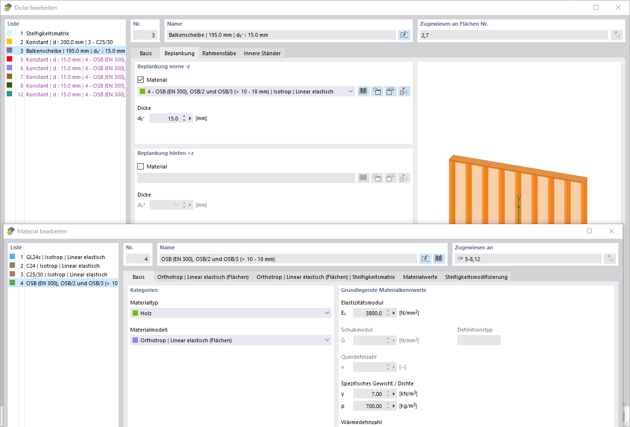
Task: Open material library for Beplankung vorne
Action: click(363, 91)
